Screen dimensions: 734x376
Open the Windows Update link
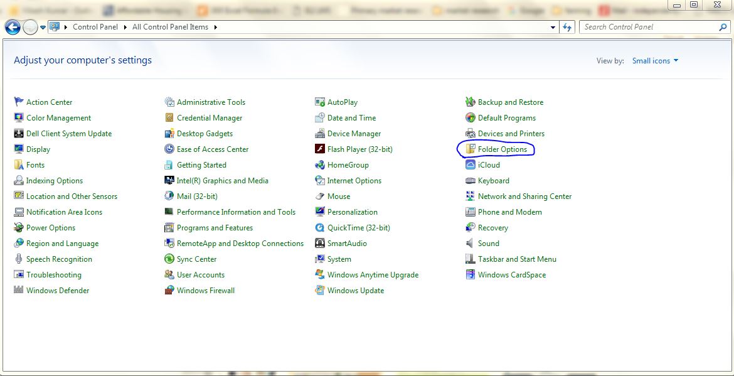click(x=356, y=290)
